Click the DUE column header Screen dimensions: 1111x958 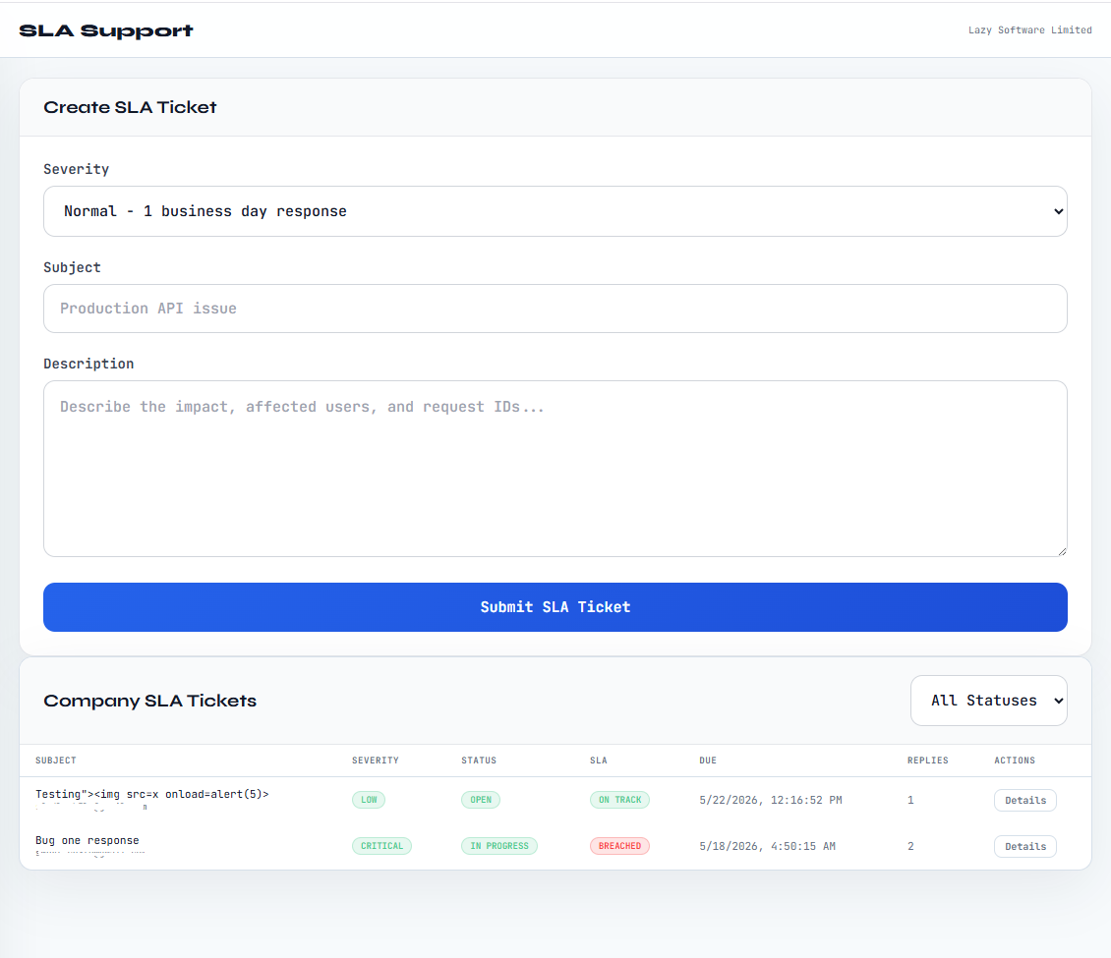708,761
